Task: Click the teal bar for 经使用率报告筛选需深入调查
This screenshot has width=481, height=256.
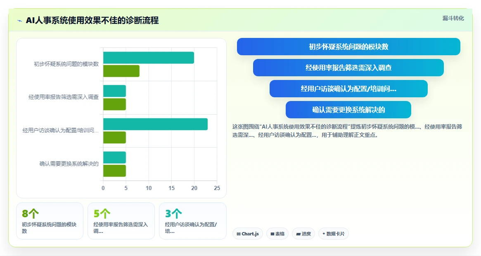Action: (x=114, y=91)
